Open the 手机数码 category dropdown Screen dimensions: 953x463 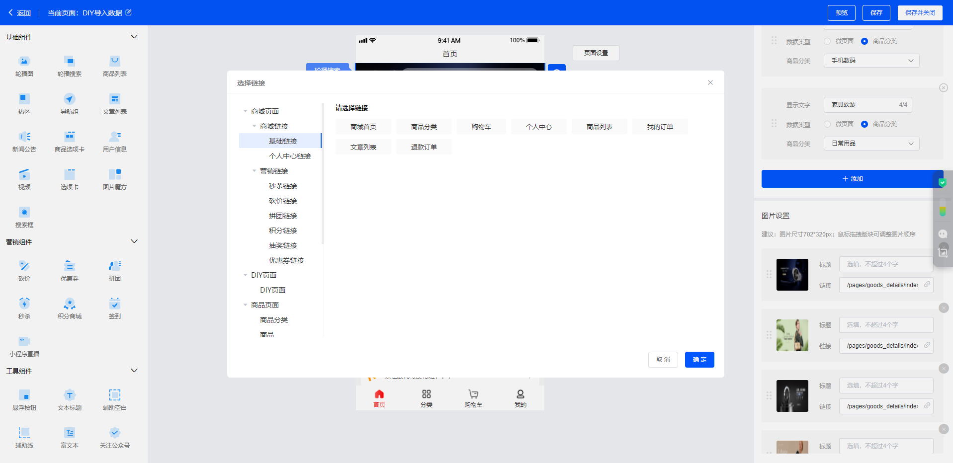point(871,61)
